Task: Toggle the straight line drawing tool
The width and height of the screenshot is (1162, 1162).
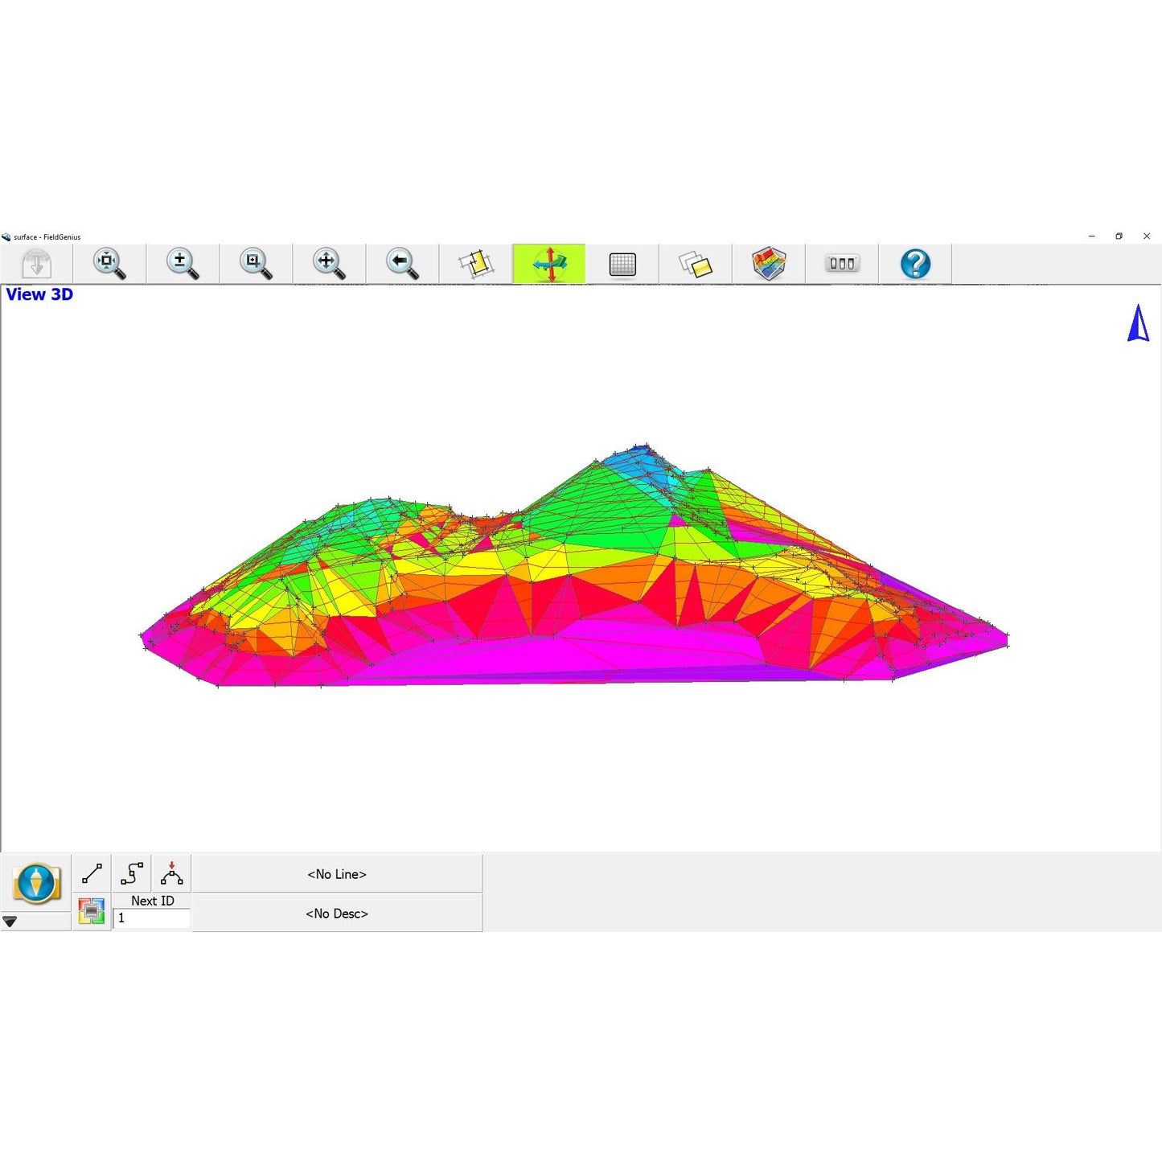Action: pos(92,873)
